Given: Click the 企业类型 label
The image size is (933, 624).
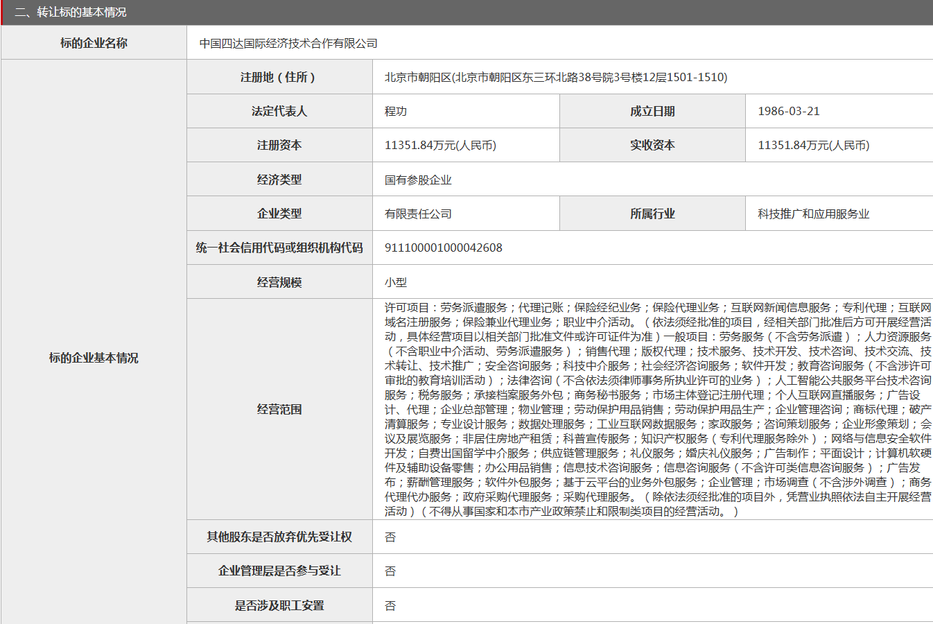Looking at the screenshot, I should point(279,214).
